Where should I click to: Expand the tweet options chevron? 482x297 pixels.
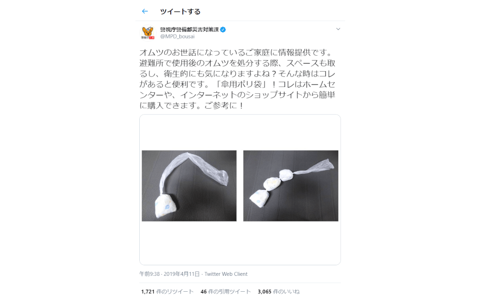pos(338,29)
